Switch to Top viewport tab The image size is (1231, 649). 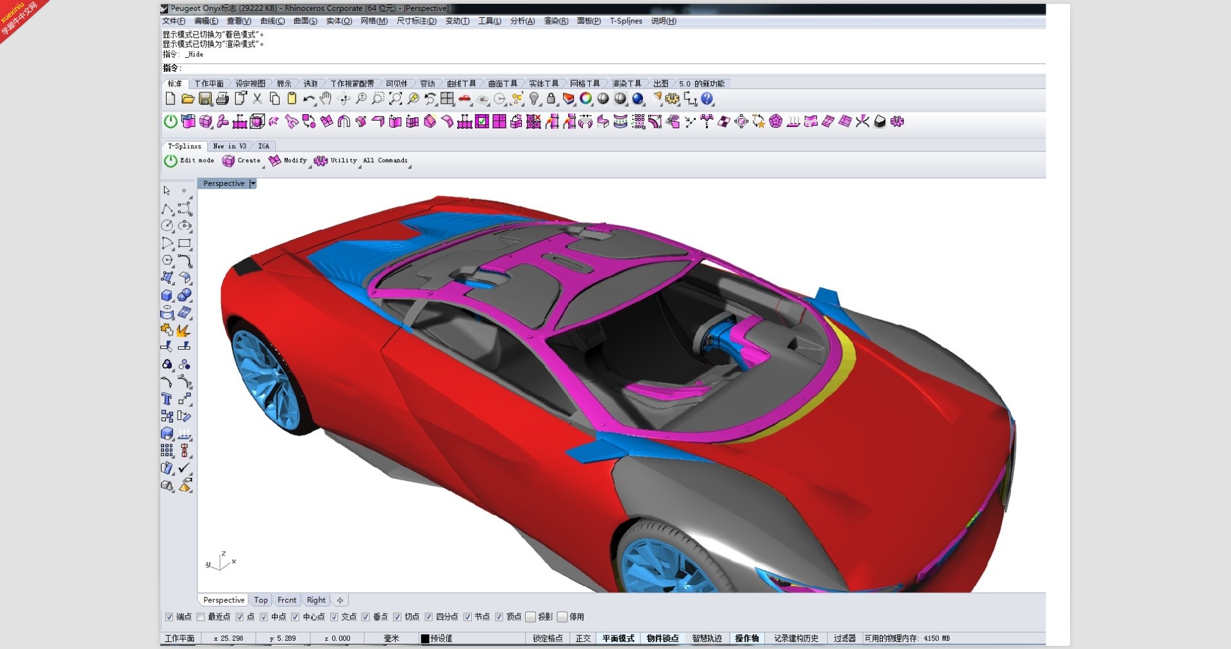(x=260, y=600)
